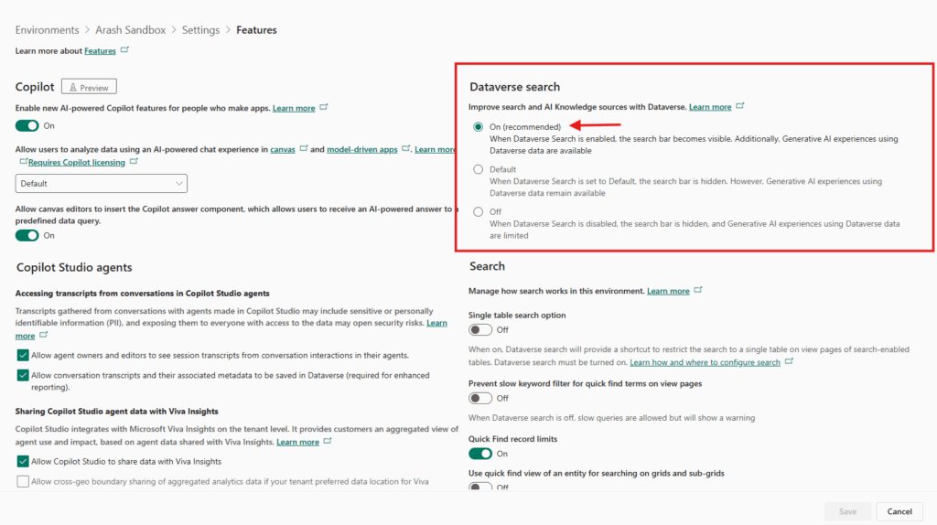Click external link icon beside Features link
The width and height of the screenshot is (937, 525).
[x=124, y=50]
